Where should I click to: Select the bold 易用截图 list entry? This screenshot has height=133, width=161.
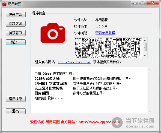click(41, 93)
